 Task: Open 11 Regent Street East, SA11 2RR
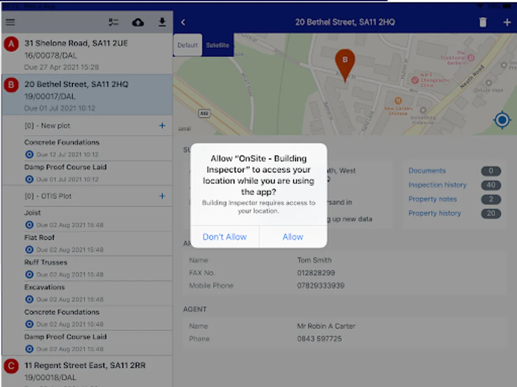[x=87, y=372]
